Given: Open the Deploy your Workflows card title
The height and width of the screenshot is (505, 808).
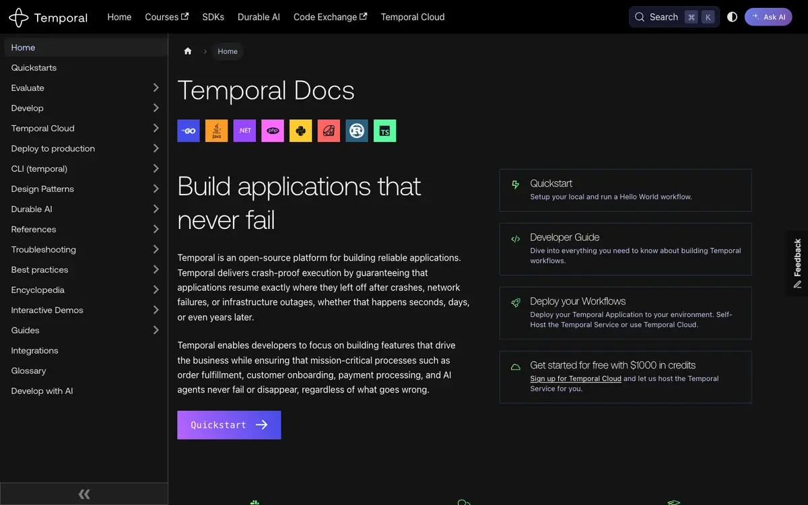Looking at the screenshot, I should [x=578, y=301].
